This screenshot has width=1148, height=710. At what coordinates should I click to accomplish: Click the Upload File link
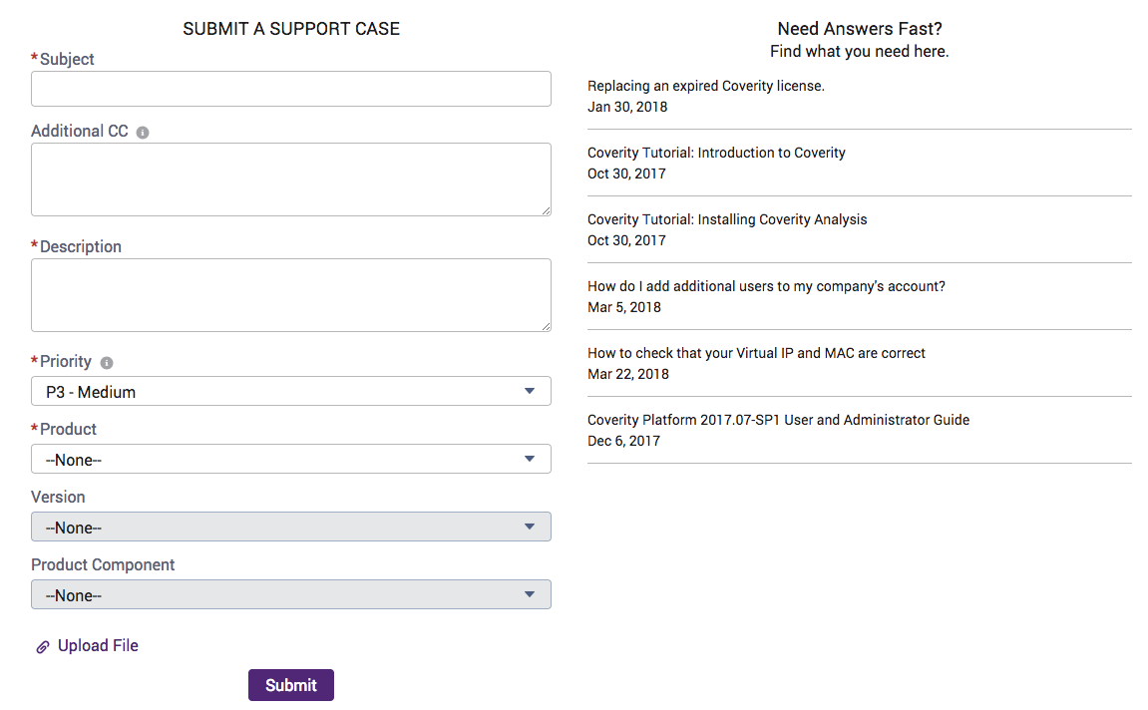98,646
